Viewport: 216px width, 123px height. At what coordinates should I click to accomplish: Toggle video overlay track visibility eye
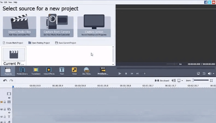(2, 109)
